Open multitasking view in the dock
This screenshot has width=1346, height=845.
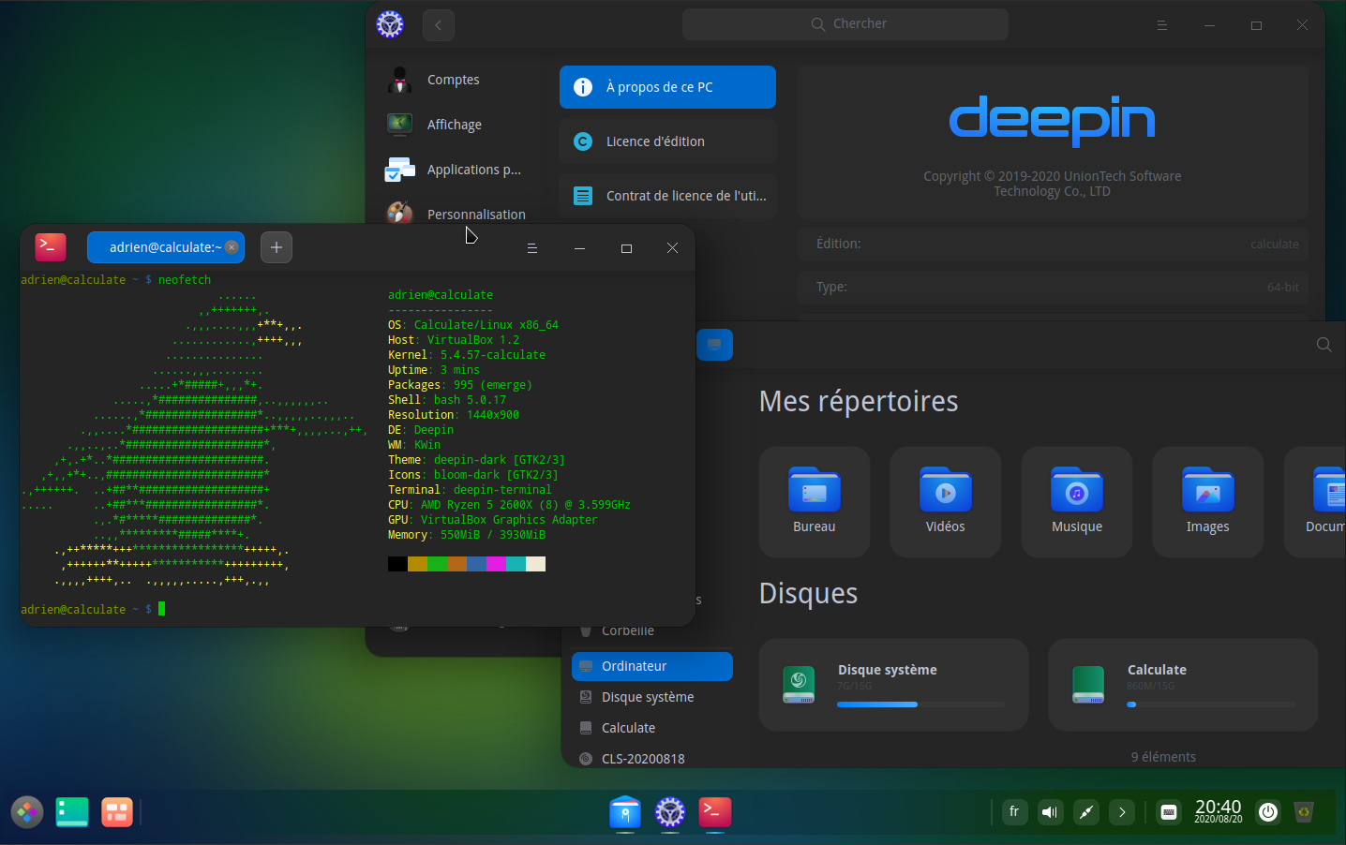click(x=117, y=812)
